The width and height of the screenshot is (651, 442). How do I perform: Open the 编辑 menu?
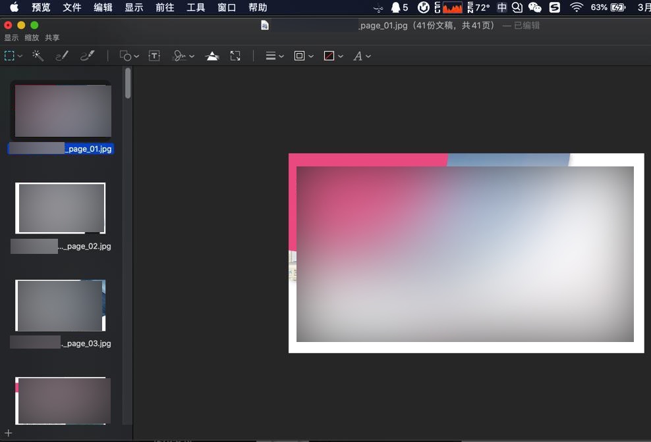[103, 7]
